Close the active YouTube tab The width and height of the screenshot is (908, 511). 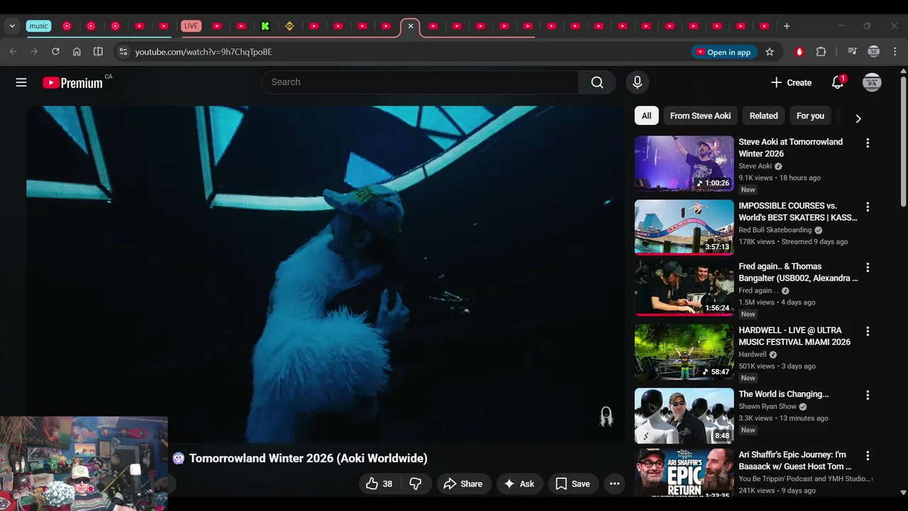[410, 26]
